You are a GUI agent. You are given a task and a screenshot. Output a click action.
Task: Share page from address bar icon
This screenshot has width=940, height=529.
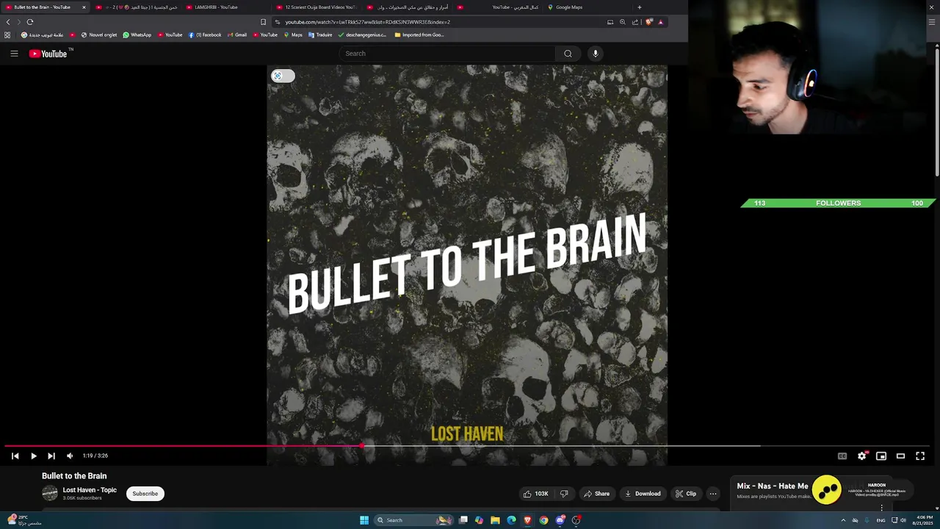coord(635,22)
